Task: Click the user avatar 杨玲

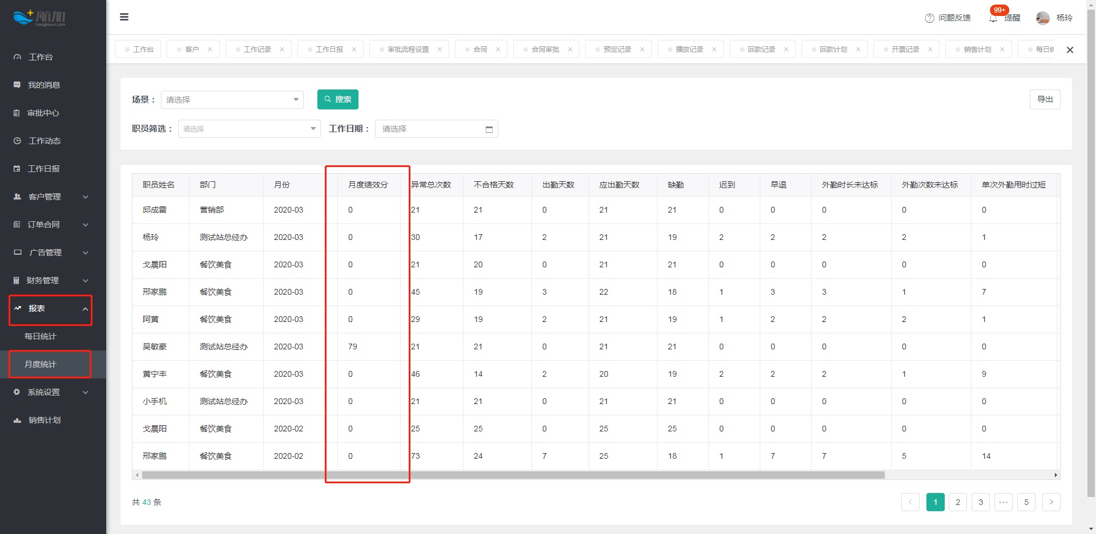Action: (1043, 18)
